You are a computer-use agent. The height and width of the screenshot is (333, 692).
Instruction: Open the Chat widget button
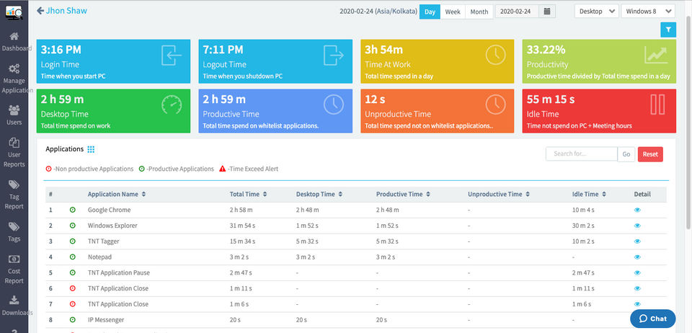click(653, 319)
